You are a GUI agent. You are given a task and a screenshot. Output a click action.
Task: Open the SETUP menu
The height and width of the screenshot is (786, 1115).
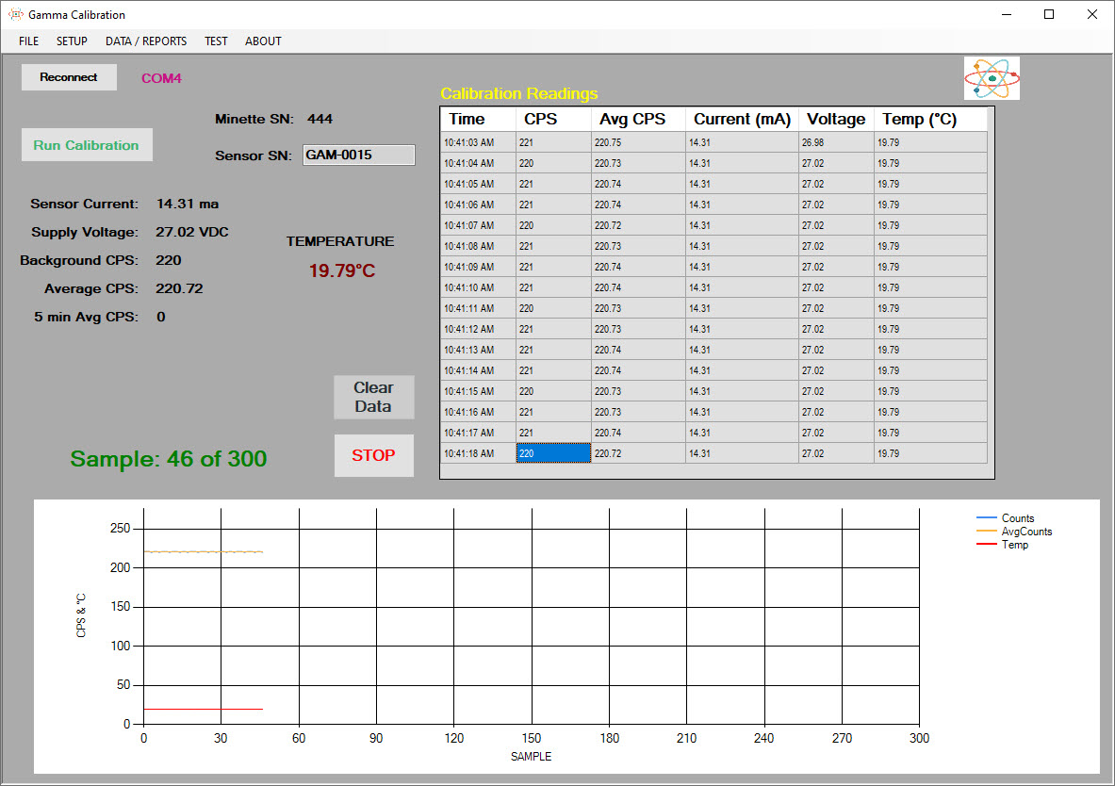click(x=72, y=41)
